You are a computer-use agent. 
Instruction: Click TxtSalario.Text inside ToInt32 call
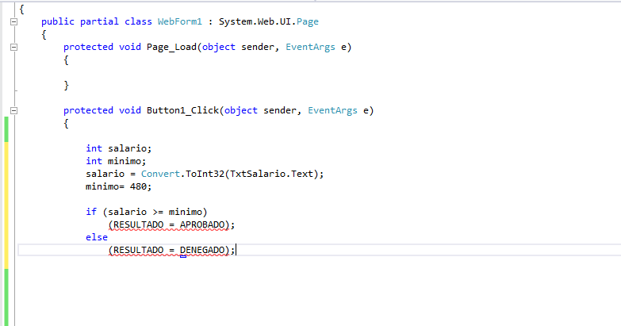[x=271, y=174]
